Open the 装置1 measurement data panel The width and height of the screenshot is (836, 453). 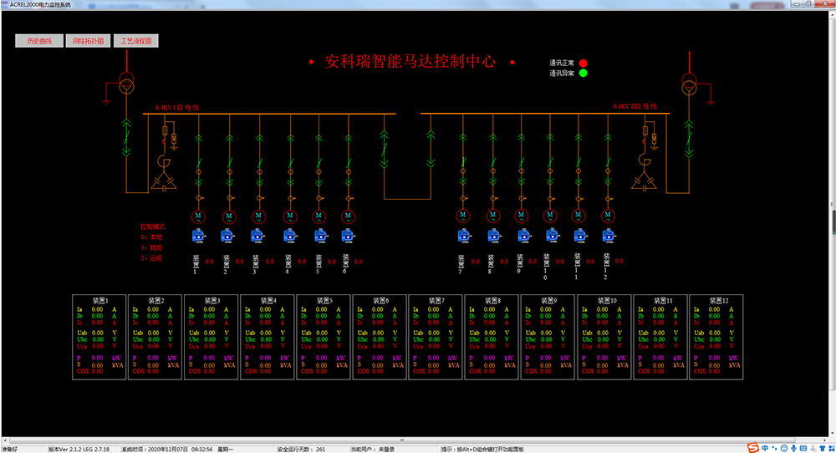[98, 336]
